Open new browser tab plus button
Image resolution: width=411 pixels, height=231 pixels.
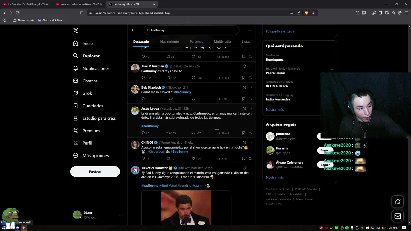coord(162,4)
